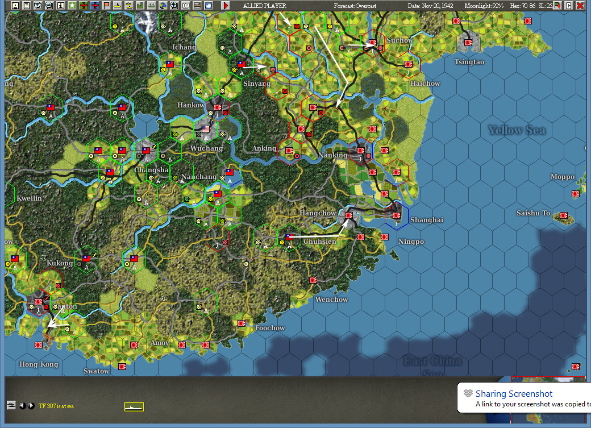Select the Japanese flag at Hong Kong
Image resolution: width=591 pixels, height=428 pixels.
pyautogui.click(x=39, y=344)
